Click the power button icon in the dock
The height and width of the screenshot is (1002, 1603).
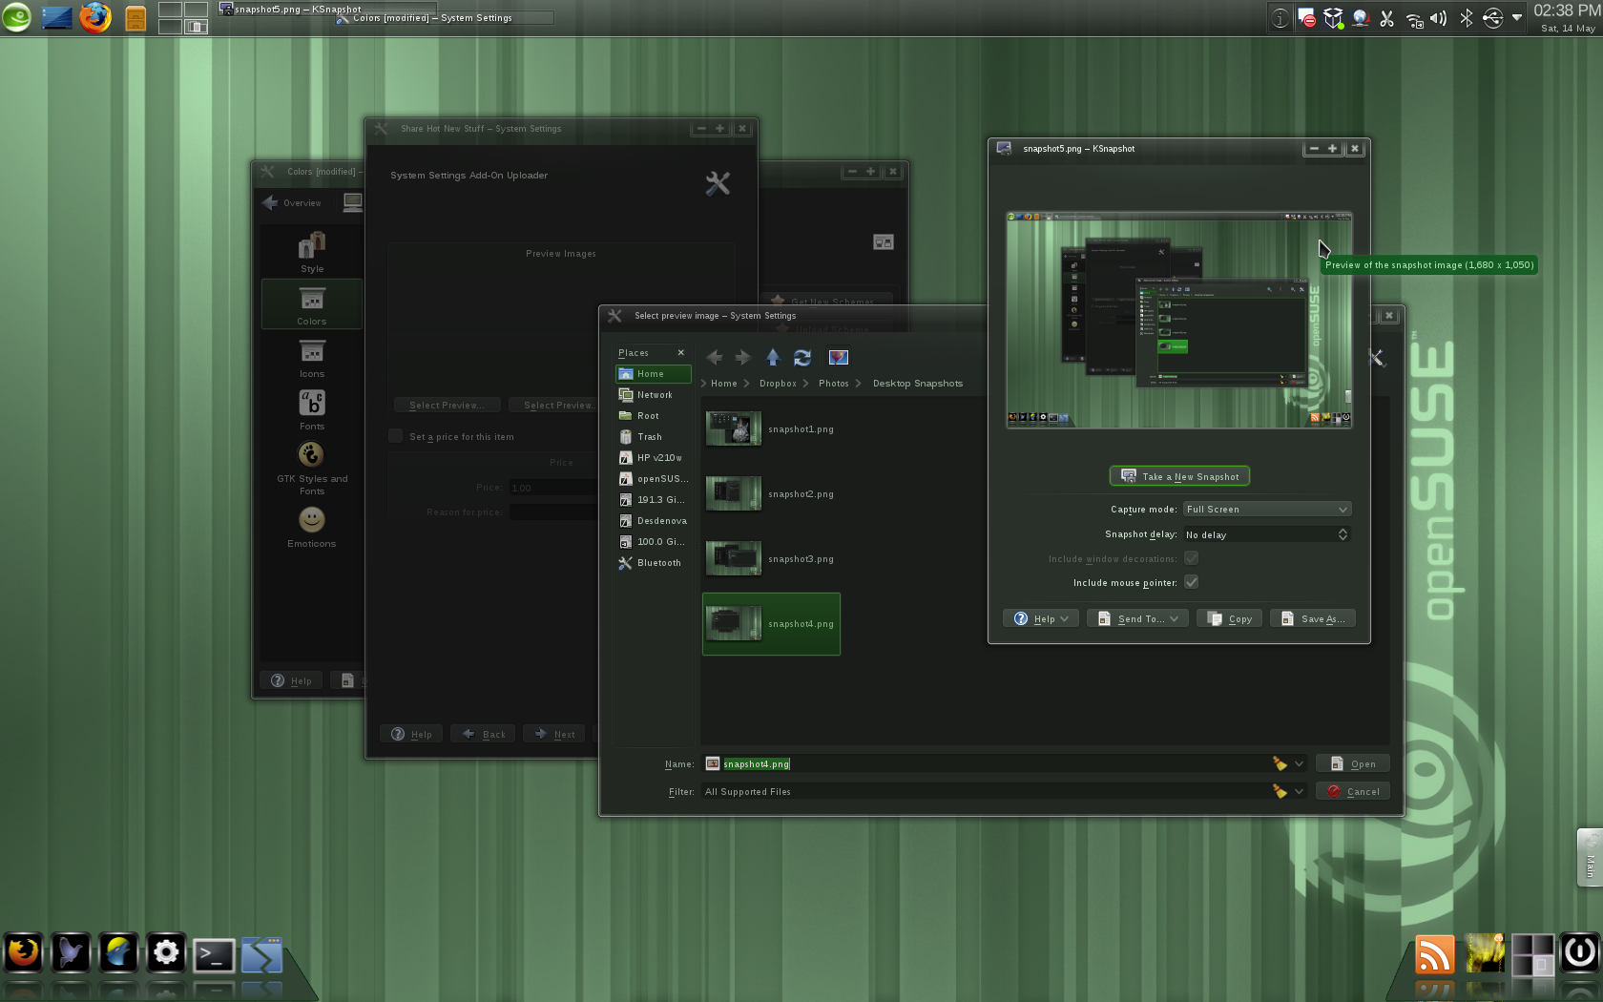(1580, 952)
